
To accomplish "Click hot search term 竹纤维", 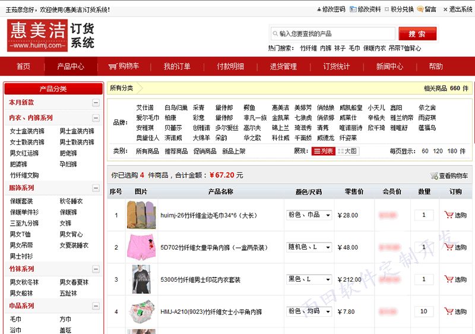I will coord(308,48).
